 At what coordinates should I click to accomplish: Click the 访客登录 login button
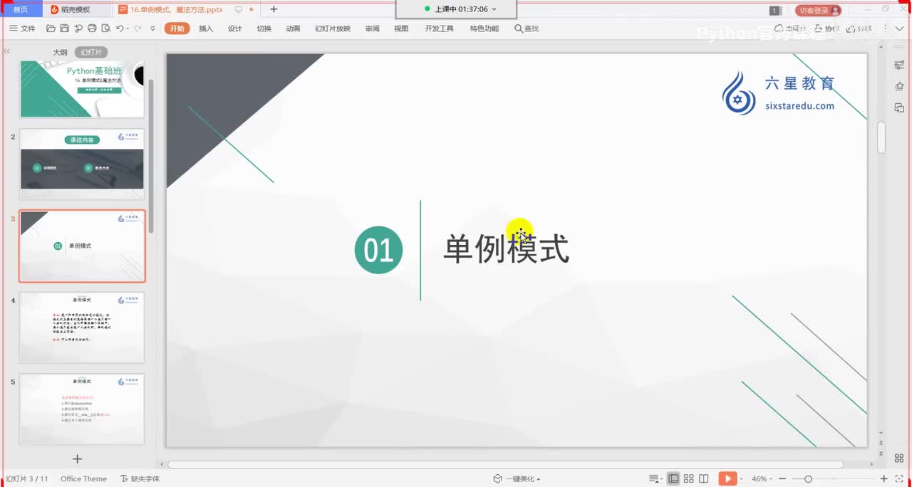tap(818, 10)
